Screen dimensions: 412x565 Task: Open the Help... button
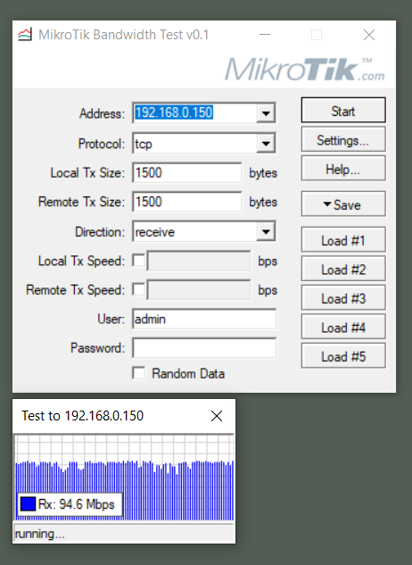(x=343, y=169)
